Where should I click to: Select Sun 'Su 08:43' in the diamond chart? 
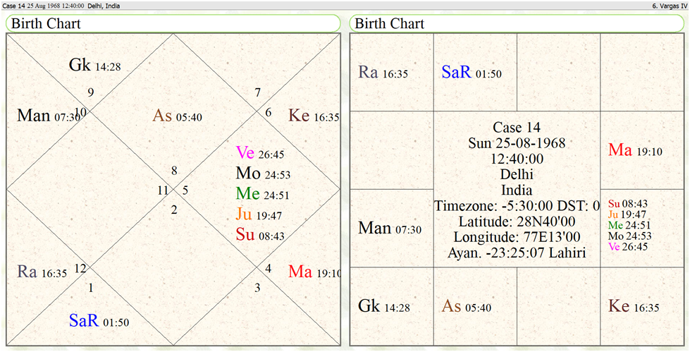pyautogui.click(x=260, y=234)
